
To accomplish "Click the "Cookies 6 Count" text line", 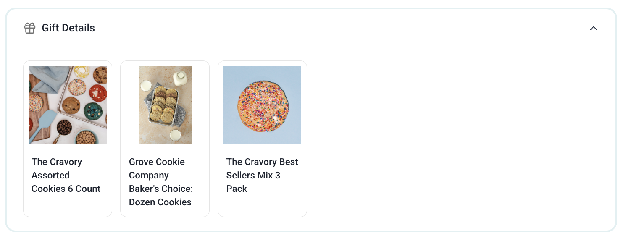I will click(x=66, y=189).
